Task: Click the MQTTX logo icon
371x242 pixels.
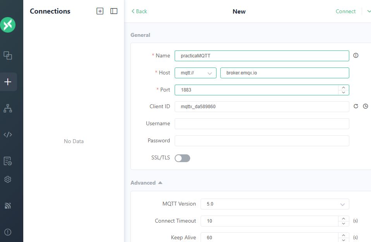Action: coord(8,25)
